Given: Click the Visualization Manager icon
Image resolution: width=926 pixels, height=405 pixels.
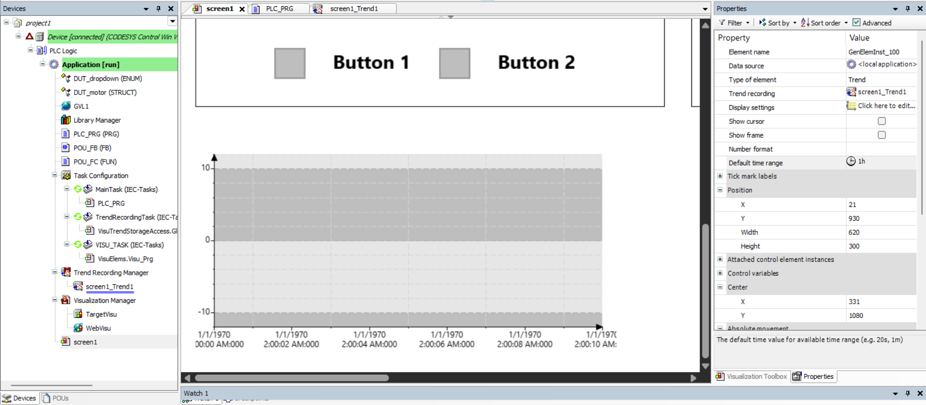Looking at the screenshot, I should click(x=66, y=300).
